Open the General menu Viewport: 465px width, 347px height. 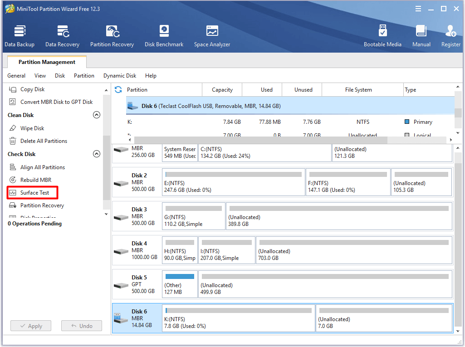click(x=16, y=76)
